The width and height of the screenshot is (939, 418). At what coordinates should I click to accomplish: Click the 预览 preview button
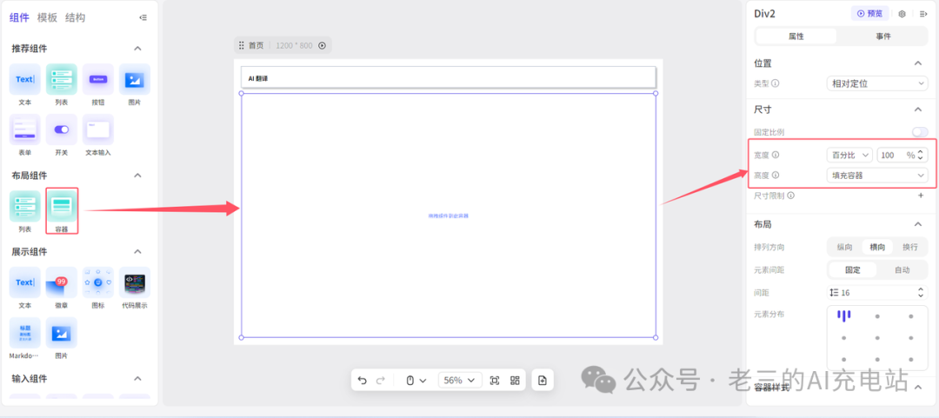pos(869,13)
